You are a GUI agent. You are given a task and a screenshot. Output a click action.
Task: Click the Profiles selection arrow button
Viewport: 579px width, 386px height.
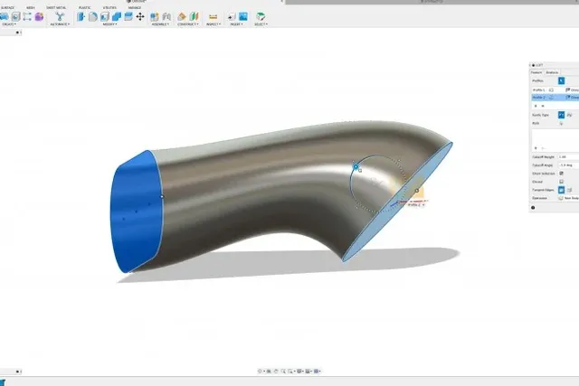click(561, 80)
